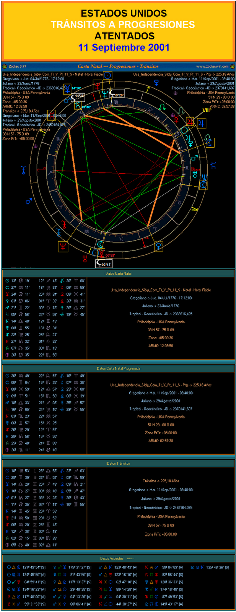Viewport: 236px width, 612px height.
Task: Click aspect value 135º 48' 36'' [S]
Action: pos(217,568)
